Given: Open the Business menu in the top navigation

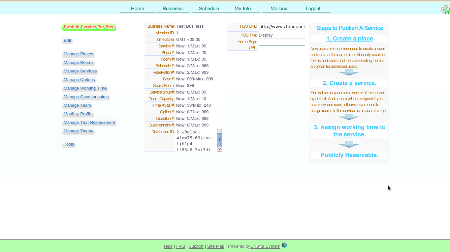Looking at the screenshot, I should click(173, 9).
